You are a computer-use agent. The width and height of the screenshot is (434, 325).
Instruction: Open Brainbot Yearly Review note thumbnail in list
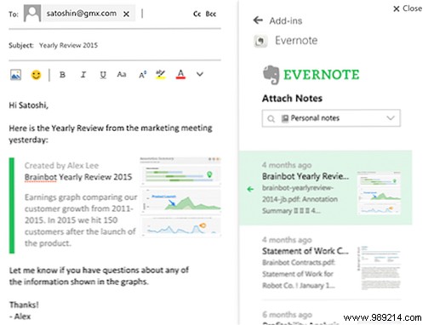[379, 192]
